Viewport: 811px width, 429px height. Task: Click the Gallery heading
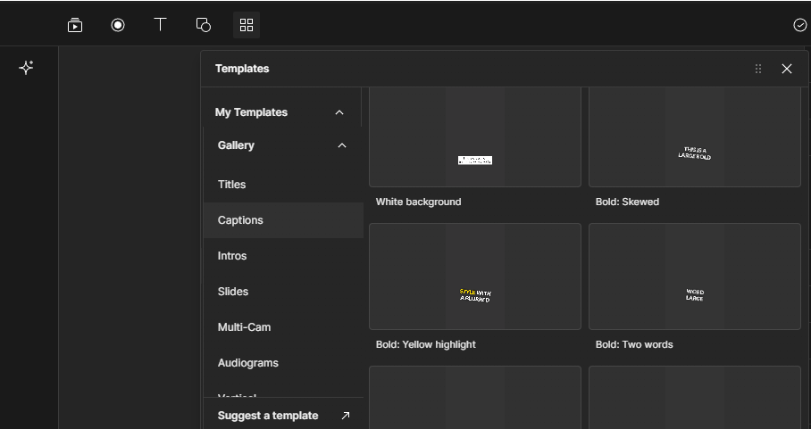point(236,145)
